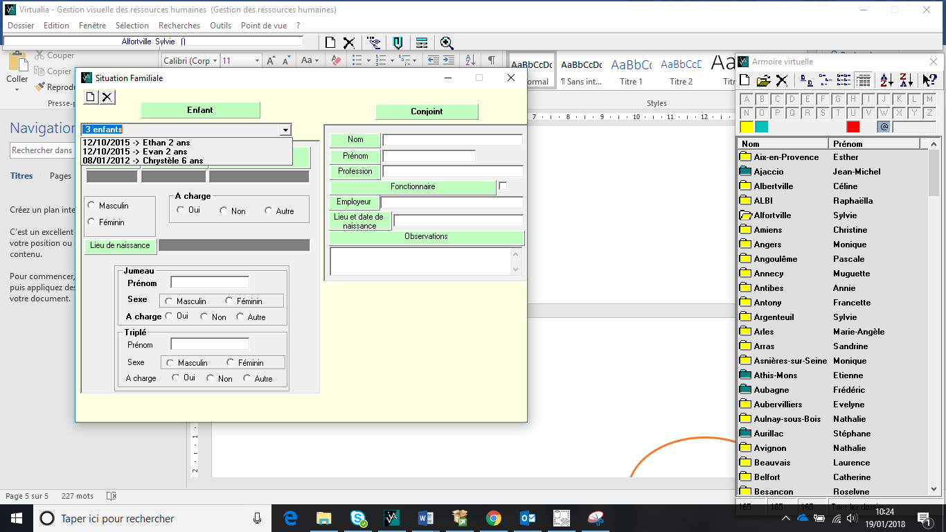Open Outlook from the taskbar

pos(528,518)
